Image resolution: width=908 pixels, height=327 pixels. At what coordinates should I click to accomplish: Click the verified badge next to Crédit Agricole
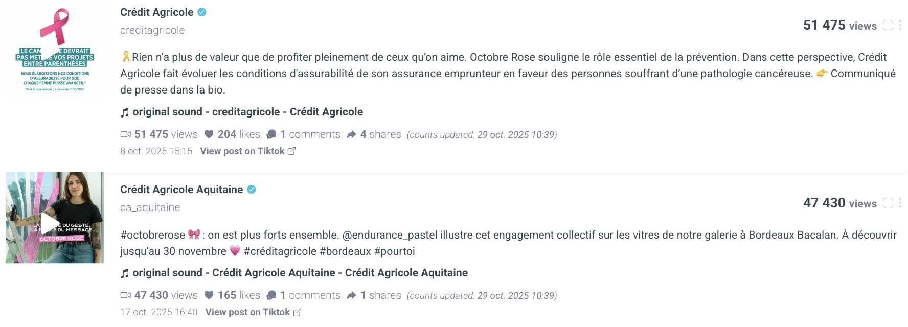(201, 11)
